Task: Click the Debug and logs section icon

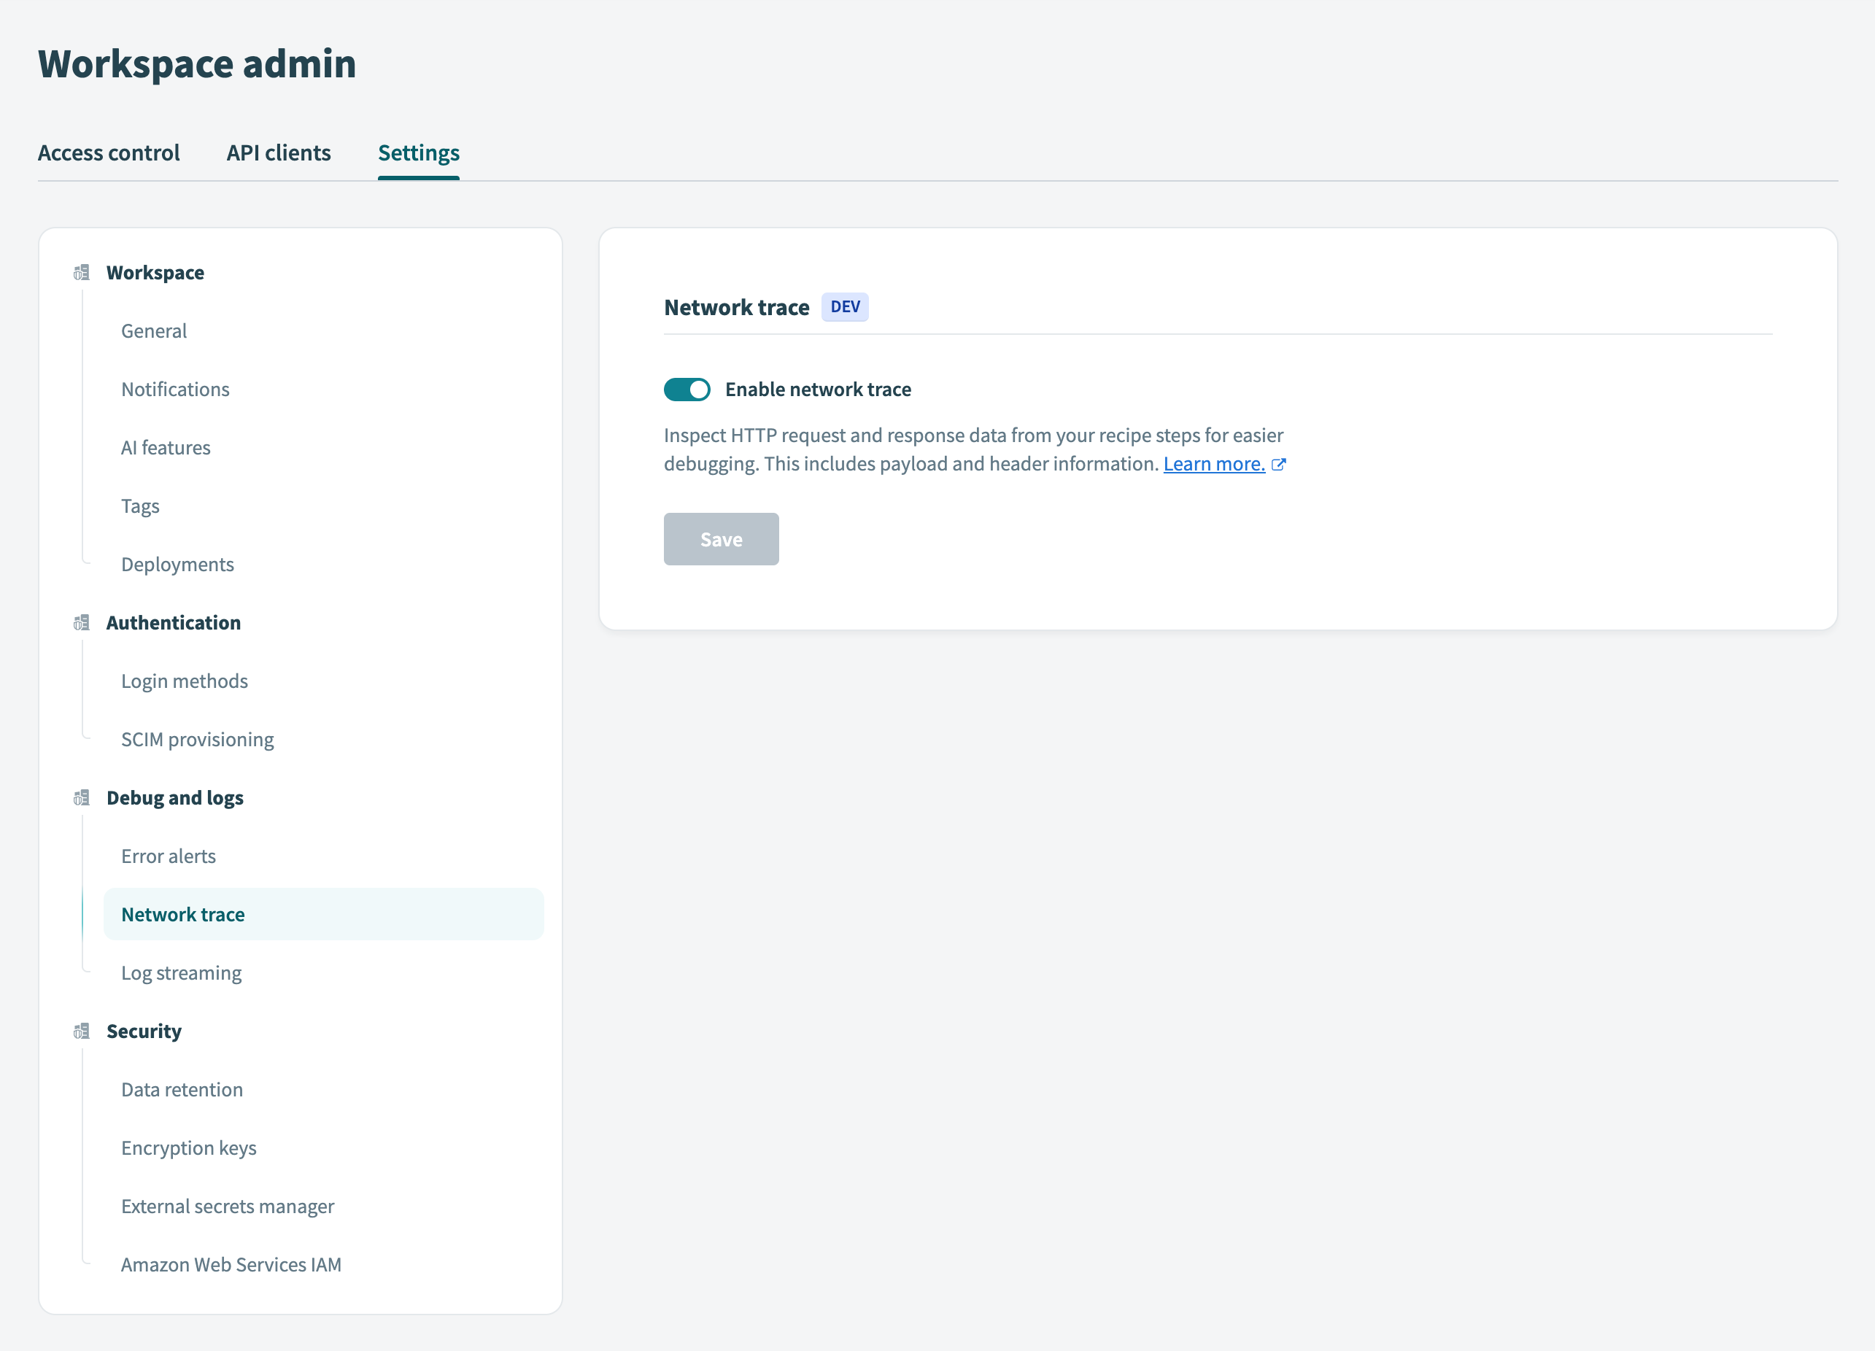Action: tap(81, 798)
